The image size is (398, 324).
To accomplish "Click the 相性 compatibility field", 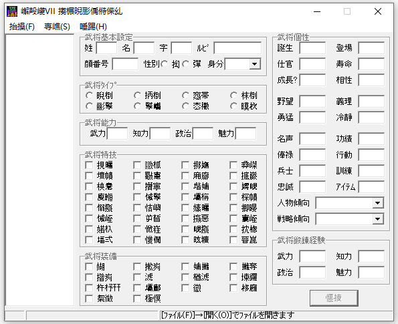I will [x=371, y=80].
